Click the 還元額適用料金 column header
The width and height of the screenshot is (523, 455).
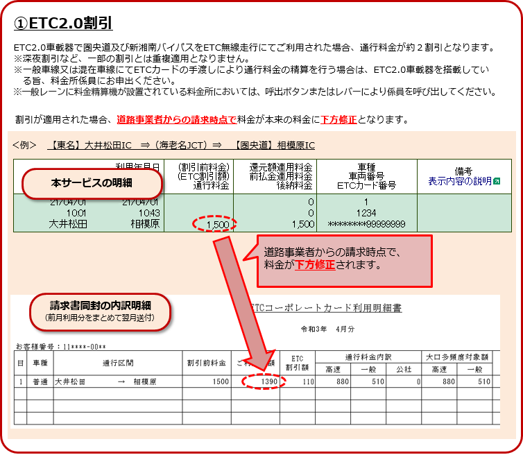click(x=281, y=167)
